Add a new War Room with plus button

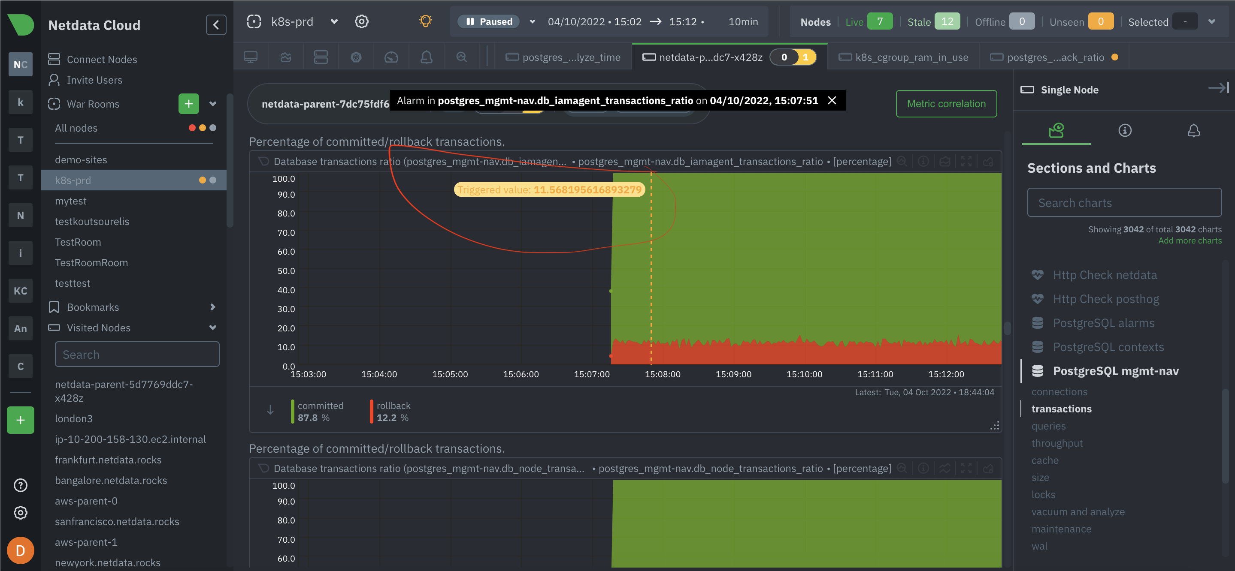coord(189,104)
